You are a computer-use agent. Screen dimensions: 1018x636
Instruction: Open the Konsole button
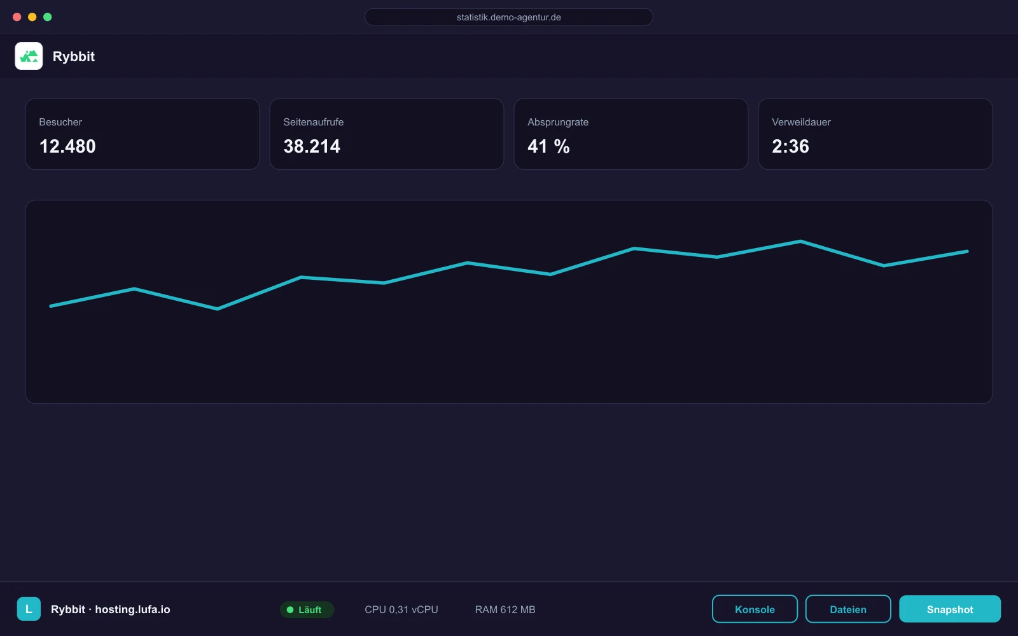click(755, 609)
